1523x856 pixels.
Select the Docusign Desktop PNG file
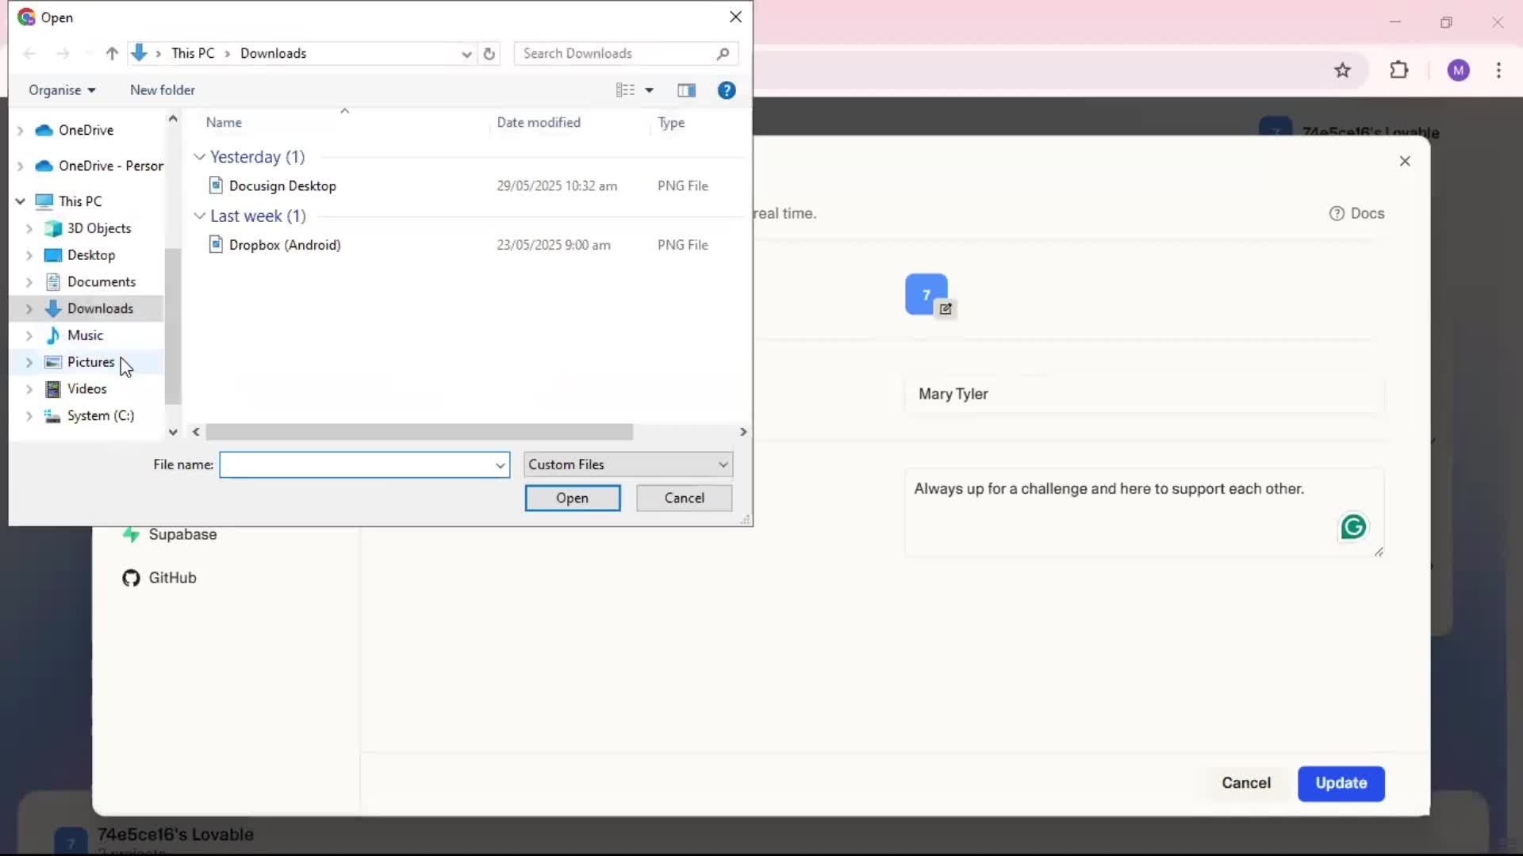(282, 185)
